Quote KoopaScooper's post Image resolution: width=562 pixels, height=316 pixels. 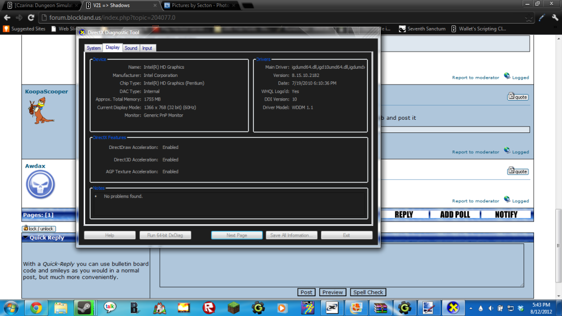point(518,97)
